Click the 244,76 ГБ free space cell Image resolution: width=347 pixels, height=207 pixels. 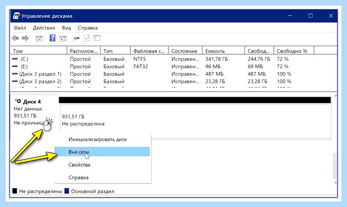click(259, 59)
